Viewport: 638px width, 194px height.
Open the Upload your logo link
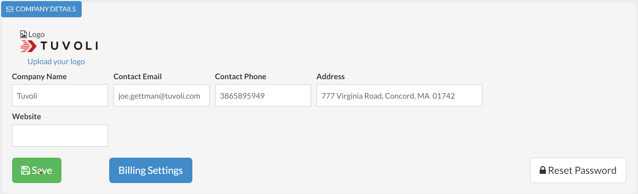click(56, 62)
